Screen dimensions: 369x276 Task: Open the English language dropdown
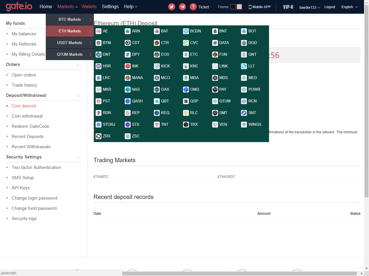pyautogui.click(x=350, y=7)
